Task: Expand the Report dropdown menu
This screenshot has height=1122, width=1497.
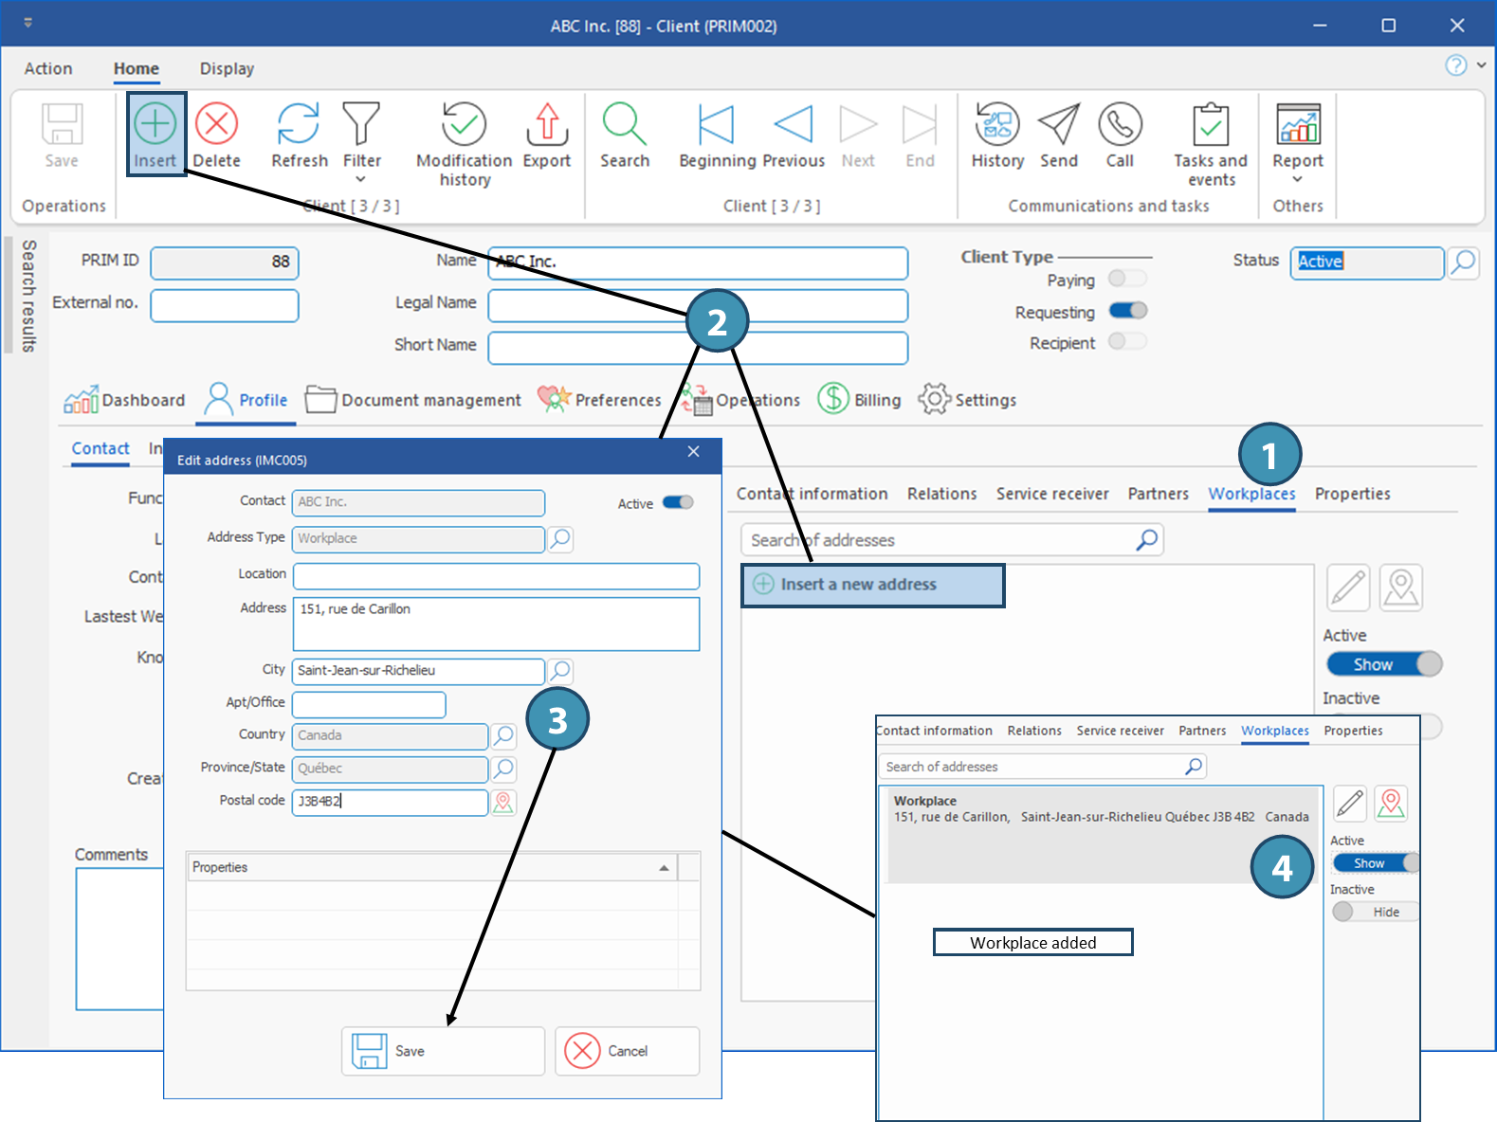Action: tap(1297, 180)
